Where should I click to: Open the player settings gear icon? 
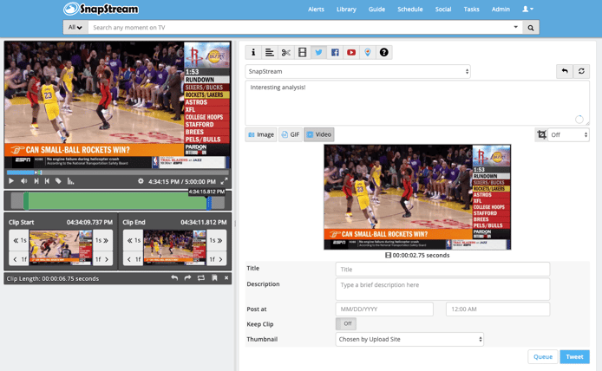click(x=141, y=181)
